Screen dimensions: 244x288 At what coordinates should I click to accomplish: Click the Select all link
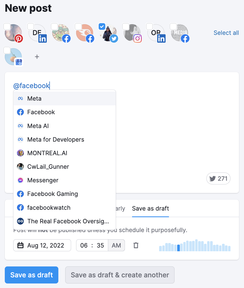226,33
